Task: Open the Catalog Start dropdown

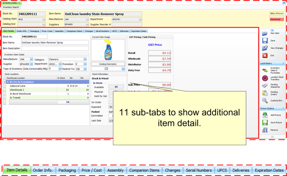Action: pyautogui.click(x=44, y=19)
